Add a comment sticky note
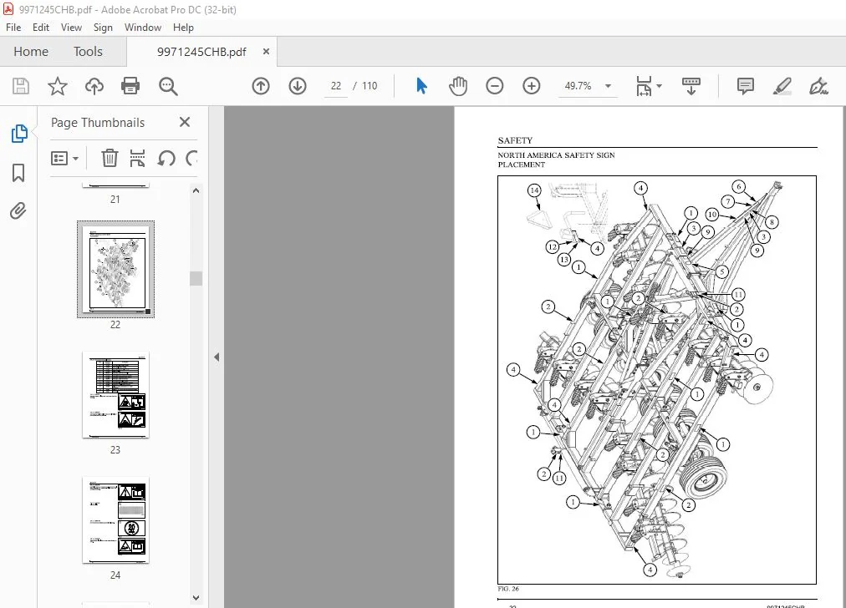 [745, 86]
